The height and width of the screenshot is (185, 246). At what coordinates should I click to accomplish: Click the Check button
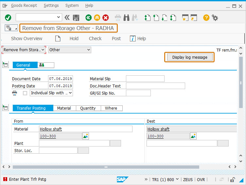pyautogui.click(x=95, y=39)
